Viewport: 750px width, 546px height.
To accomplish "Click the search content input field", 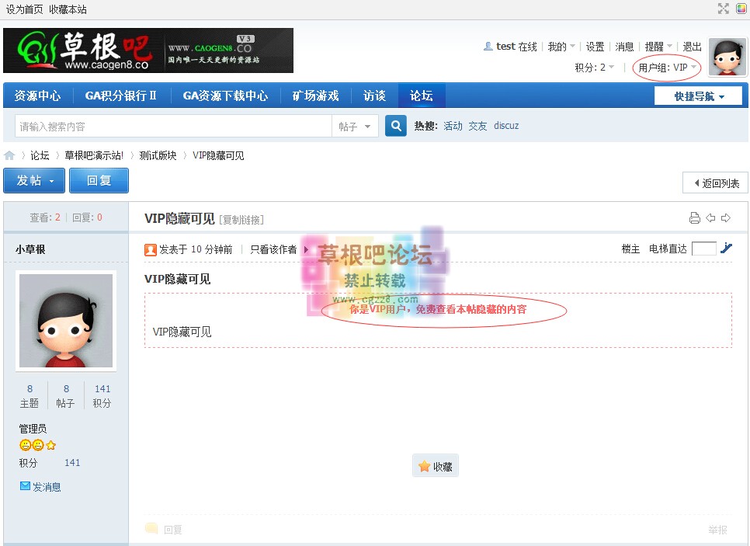I will [x=172, y=126].
